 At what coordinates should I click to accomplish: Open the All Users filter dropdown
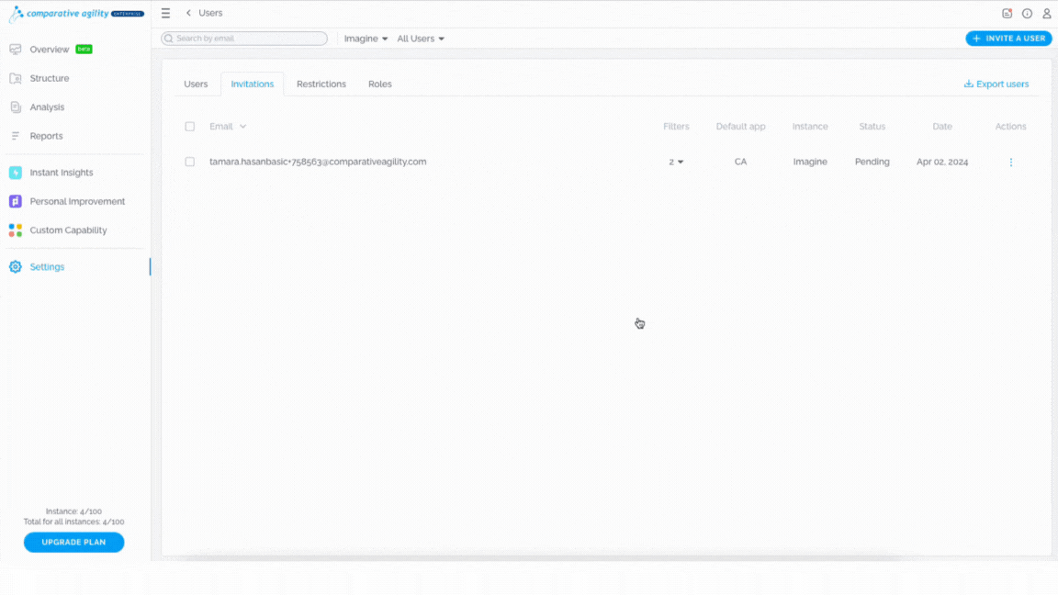[x=421, y=39]
